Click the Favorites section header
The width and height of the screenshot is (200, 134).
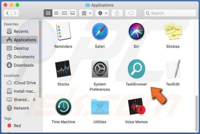point(11,24)
